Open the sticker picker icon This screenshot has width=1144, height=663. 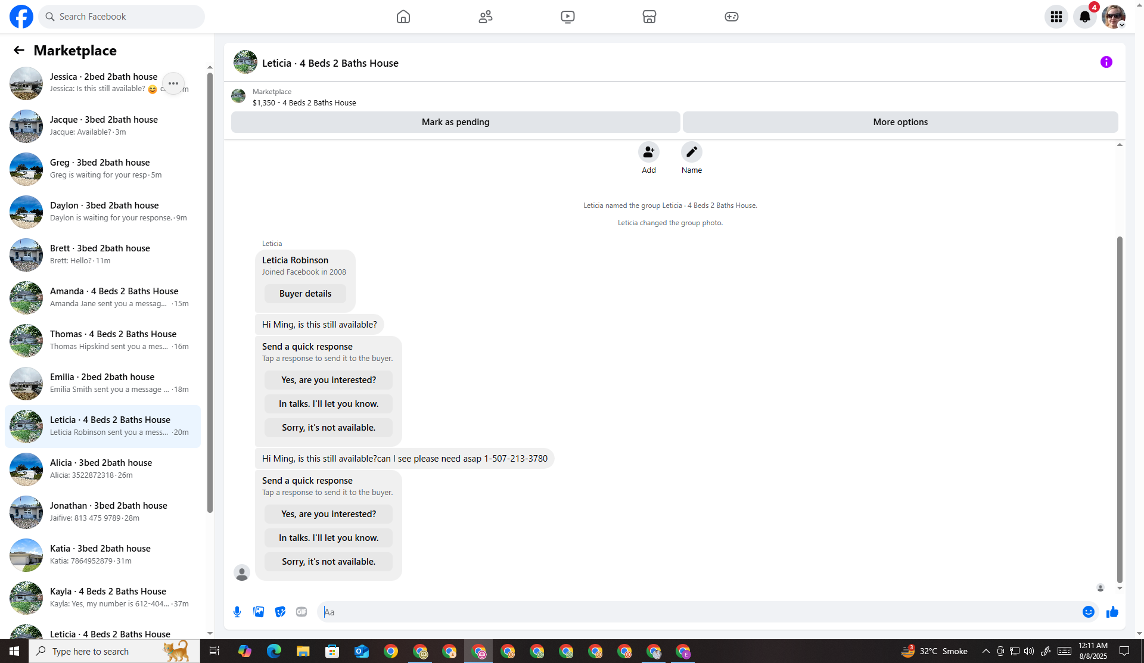click(x=280, y=612)
